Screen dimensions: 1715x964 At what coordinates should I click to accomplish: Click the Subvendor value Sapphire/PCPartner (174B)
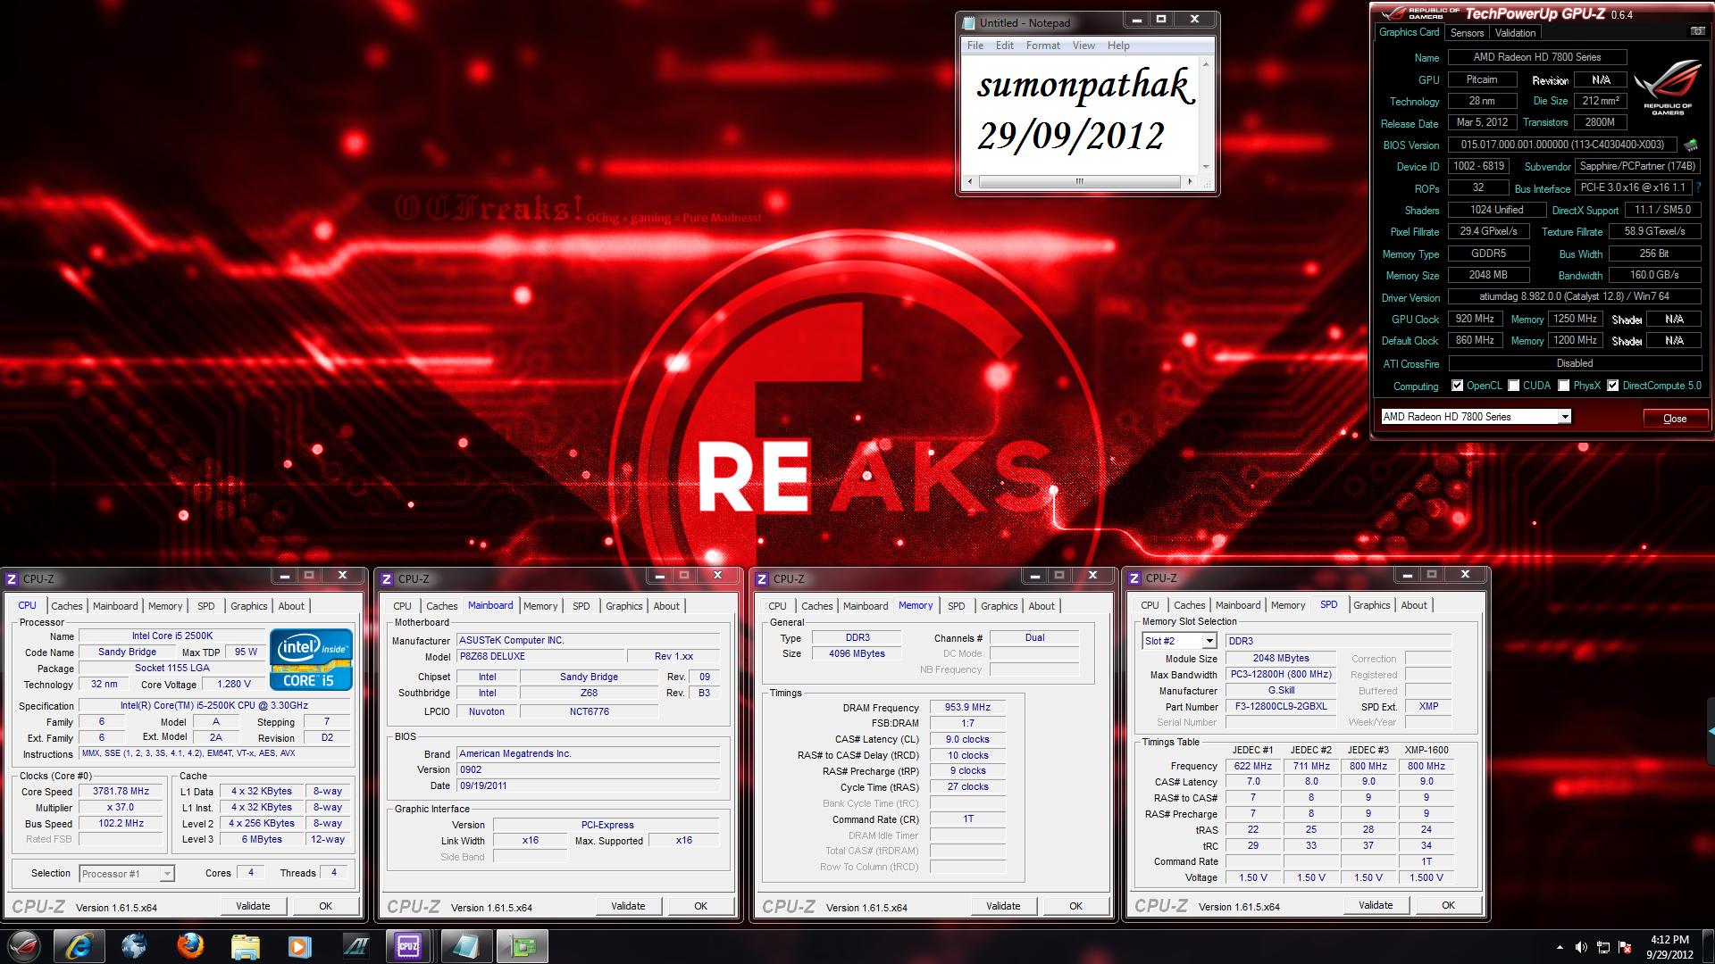point(1637,166)
